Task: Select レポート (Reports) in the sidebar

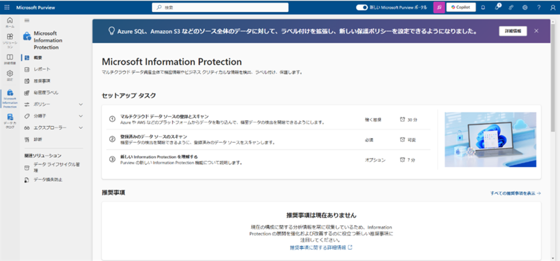Action: [x=42, y=69]
